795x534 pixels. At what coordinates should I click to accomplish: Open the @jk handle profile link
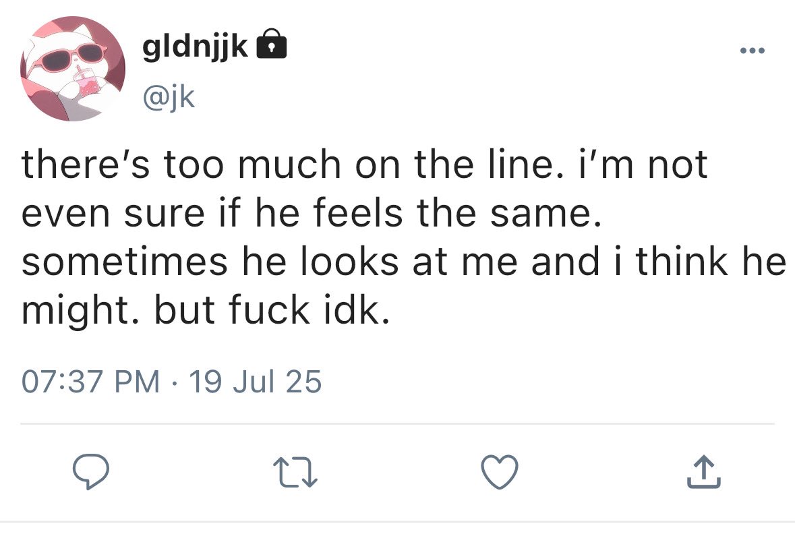(x=168, y=98)
